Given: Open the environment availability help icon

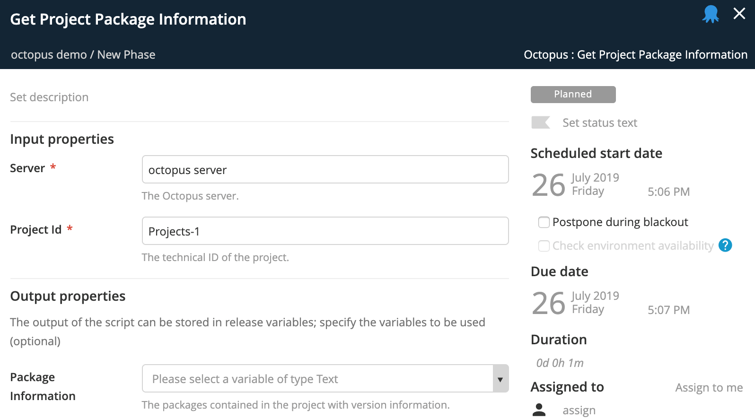Looking at the screenshot, I should (x=725, y=245).
